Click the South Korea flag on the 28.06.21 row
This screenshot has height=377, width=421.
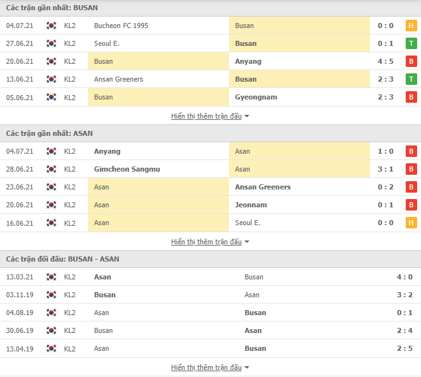click(x=51, y=169)
